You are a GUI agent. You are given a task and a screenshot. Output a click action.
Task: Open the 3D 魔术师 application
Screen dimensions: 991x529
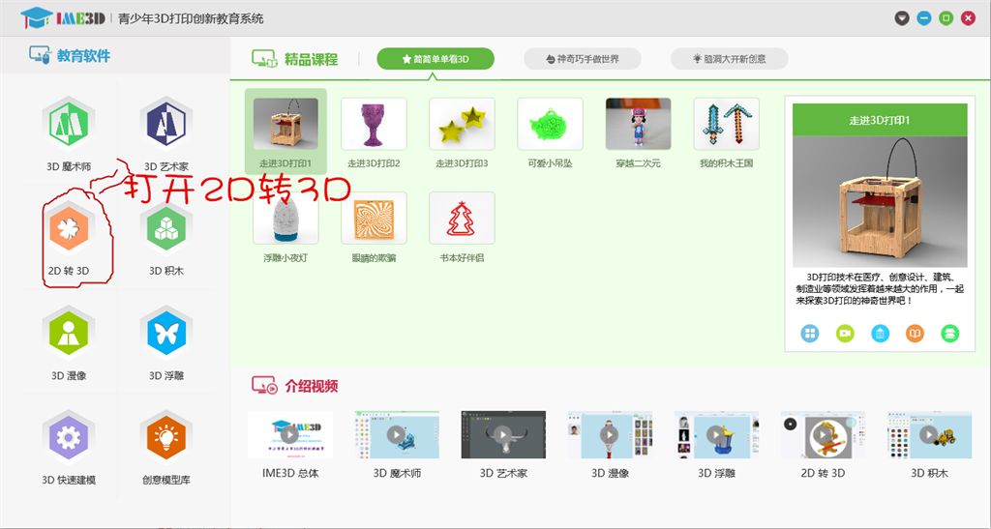[x=68, y=124]
